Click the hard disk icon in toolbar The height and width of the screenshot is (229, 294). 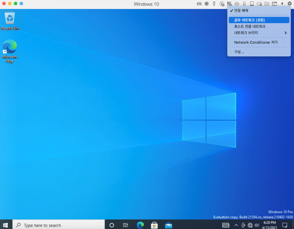click(252, 4)
